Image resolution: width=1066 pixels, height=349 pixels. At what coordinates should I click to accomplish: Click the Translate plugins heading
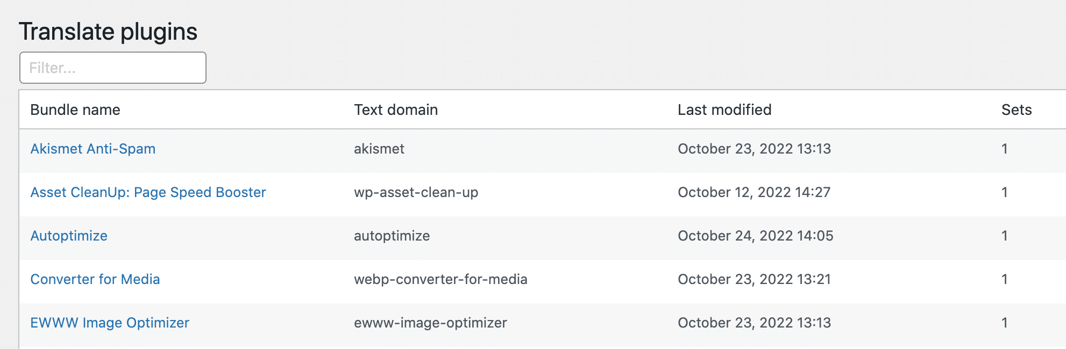[x=108, y=32]
